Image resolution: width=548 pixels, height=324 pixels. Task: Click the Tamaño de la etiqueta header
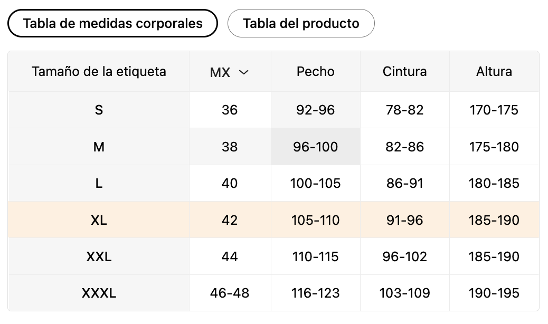[99, 72]
